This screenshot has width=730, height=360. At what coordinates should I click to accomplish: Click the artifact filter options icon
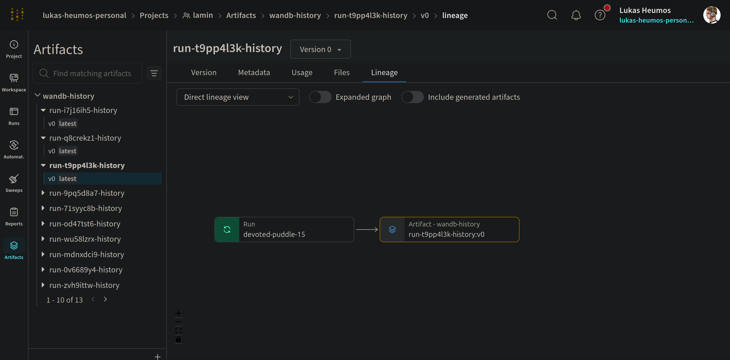[154, 74]
